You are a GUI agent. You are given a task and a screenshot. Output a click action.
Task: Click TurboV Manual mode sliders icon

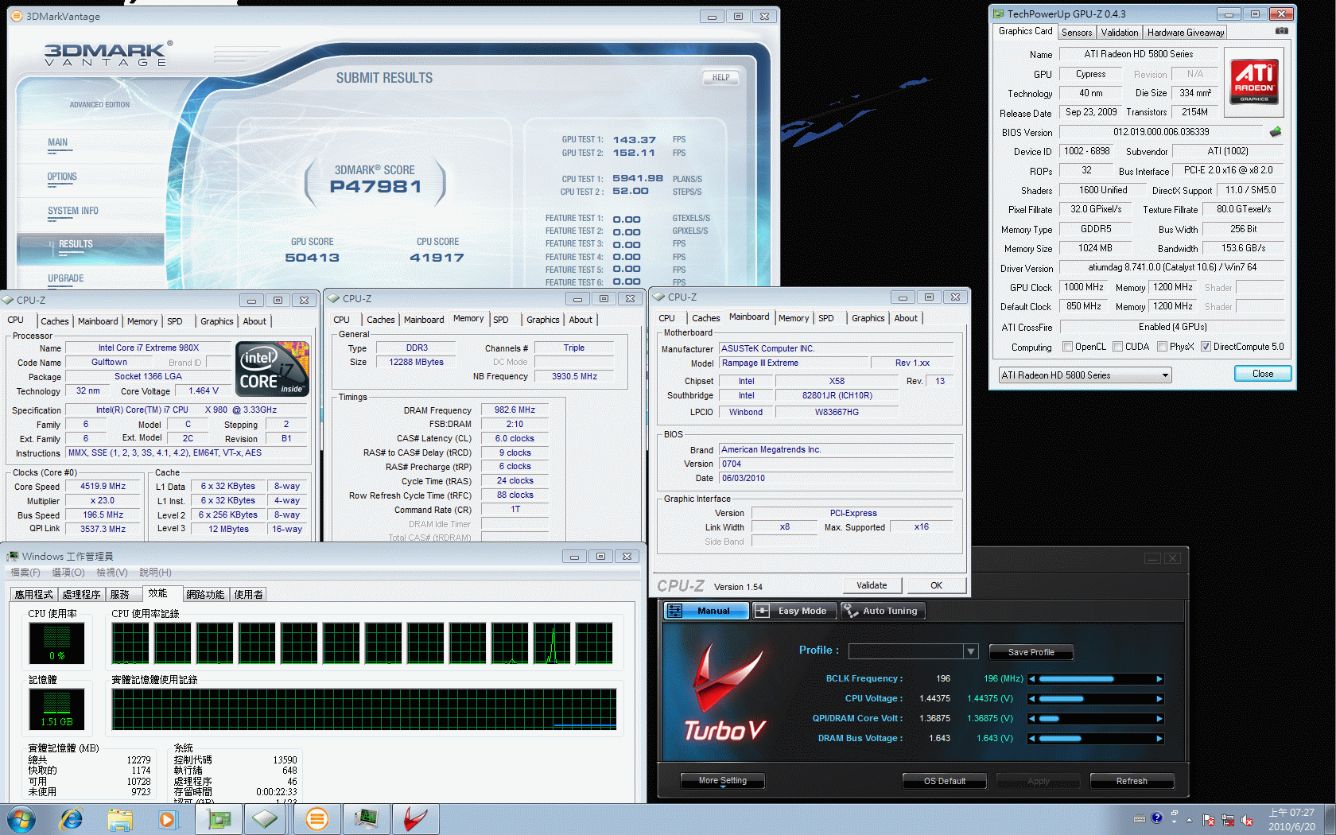click(x=675, y=611)
